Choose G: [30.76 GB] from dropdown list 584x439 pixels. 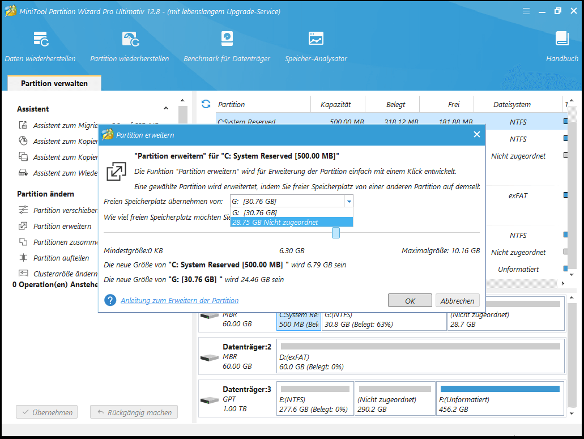(292, 212)
